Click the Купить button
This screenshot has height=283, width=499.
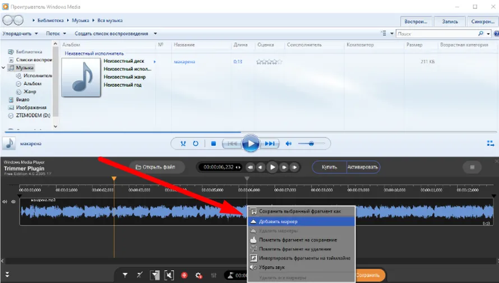(329, 167)
